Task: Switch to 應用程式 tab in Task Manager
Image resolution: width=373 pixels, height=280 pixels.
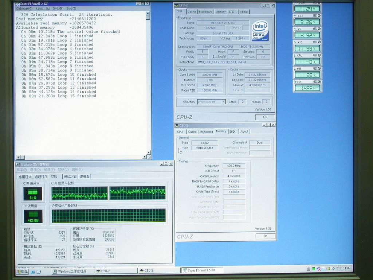Action: 25,177
